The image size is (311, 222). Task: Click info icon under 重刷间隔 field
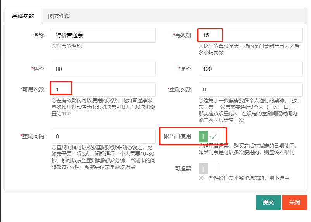(54, 148)
